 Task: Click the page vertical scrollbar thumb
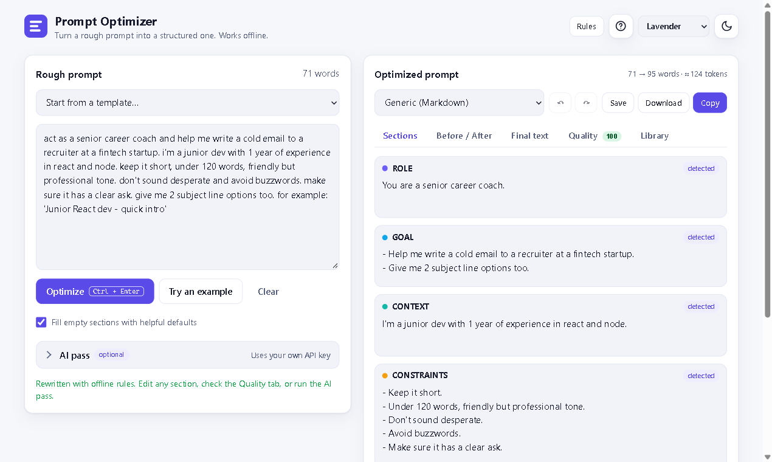(767, 164)
